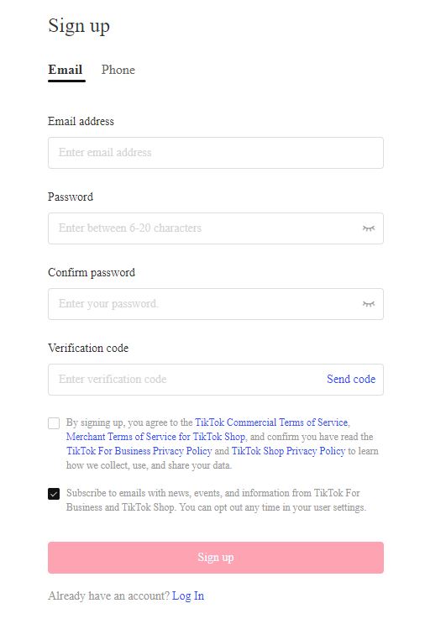Select the Email sign-up tab
Viewport: 425px width, 619px height.
pyautogui.click(x=66, y=70)
